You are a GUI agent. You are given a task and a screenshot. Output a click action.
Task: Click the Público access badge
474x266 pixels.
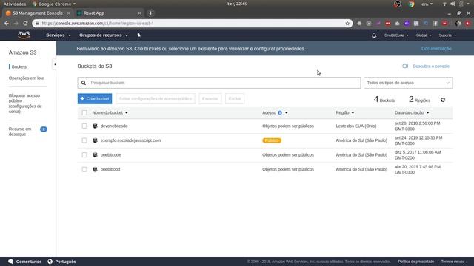[272, 140]
